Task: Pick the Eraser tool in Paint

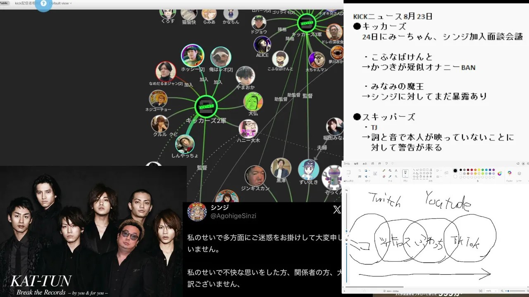Action: coord(384,177)
